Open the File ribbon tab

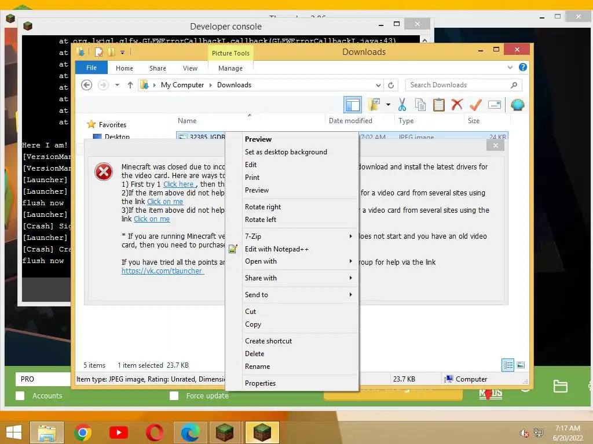click(91, 68)
